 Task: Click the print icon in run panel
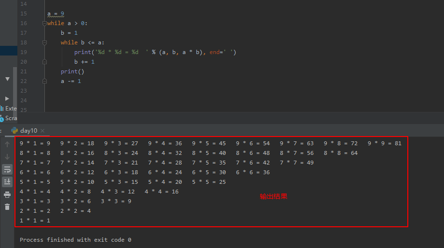click(x=7, y=194)
